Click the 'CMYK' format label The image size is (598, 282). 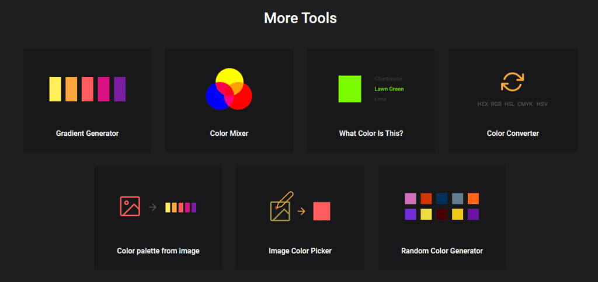[525, 104]
